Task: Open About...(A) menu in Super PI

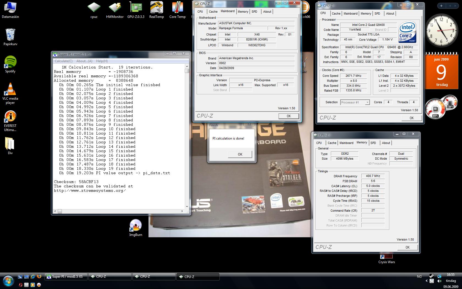Action: 84,61
